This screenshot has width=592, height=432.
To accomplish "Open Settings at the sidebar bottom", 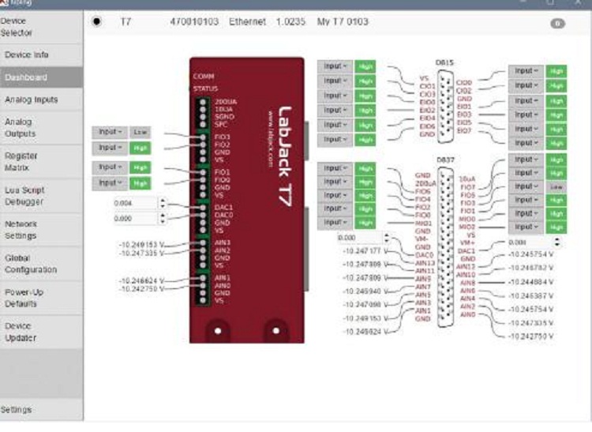I will point(17,410).
